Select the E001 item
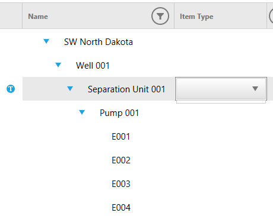The image size is (273, 216). 120,137
